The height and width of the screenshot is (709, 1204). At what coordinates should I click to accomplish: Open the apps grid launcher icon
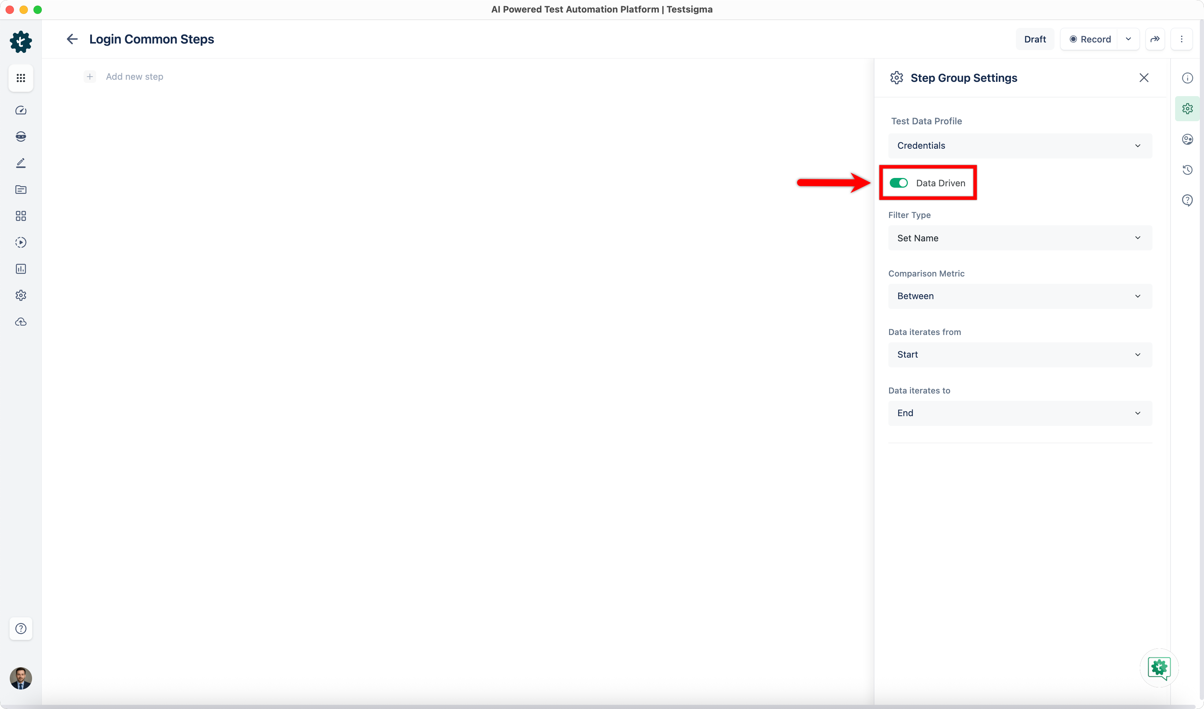click(x=21, y=78)
